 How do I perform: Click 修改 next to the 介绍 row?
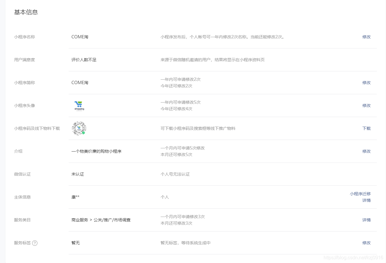[x=366, y=151]
